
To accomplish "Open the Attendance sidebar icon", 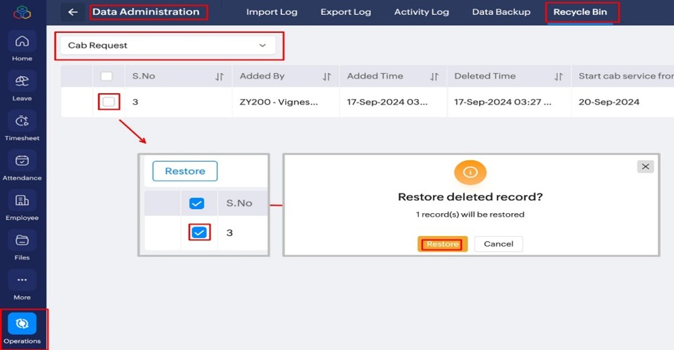I will [22, 161].
